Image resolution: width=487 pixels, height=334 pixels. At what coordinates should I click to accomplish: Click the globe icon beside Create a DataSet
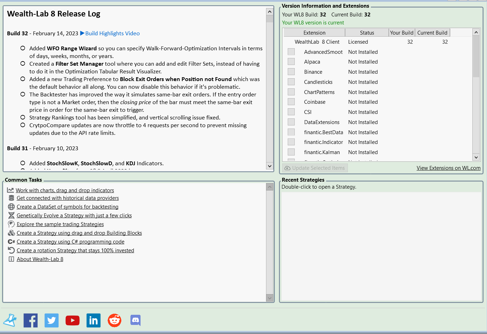point(12,207)
